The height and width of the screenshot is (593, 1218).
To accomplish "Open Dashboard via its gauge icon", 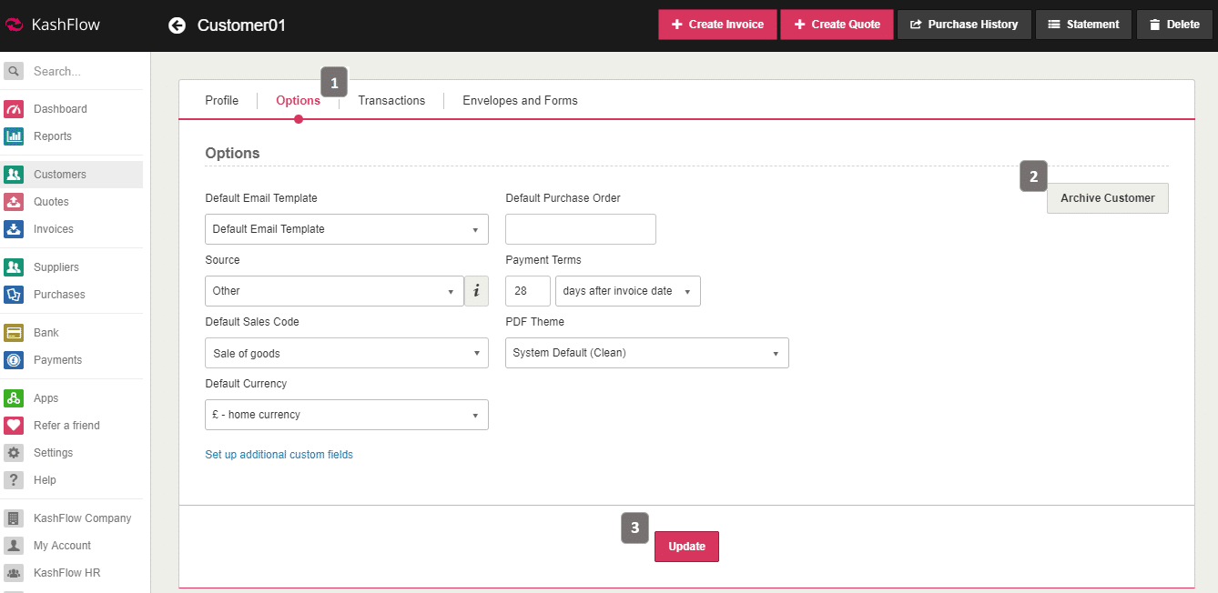I will (x=14, y=109).
